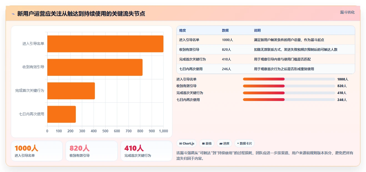The height and width of the screenshot is (172, 366).
Task: Click the 收到有效引导 chart axis label
Action: coord(33,67)
